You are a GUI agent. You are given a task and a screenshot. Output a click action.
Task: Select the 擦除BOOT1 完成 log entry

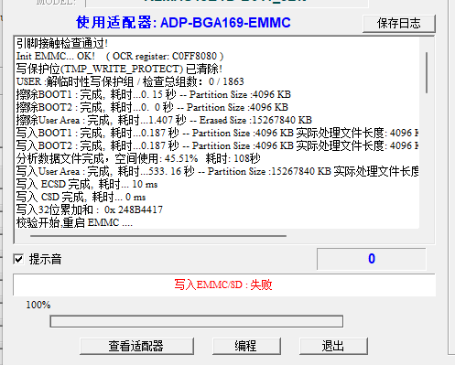pyautogui.click(x=154, y=94)
